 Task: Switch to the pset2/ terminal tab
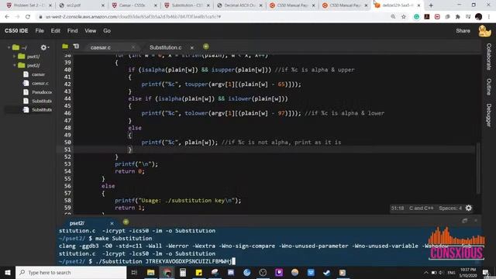point(77,223)
